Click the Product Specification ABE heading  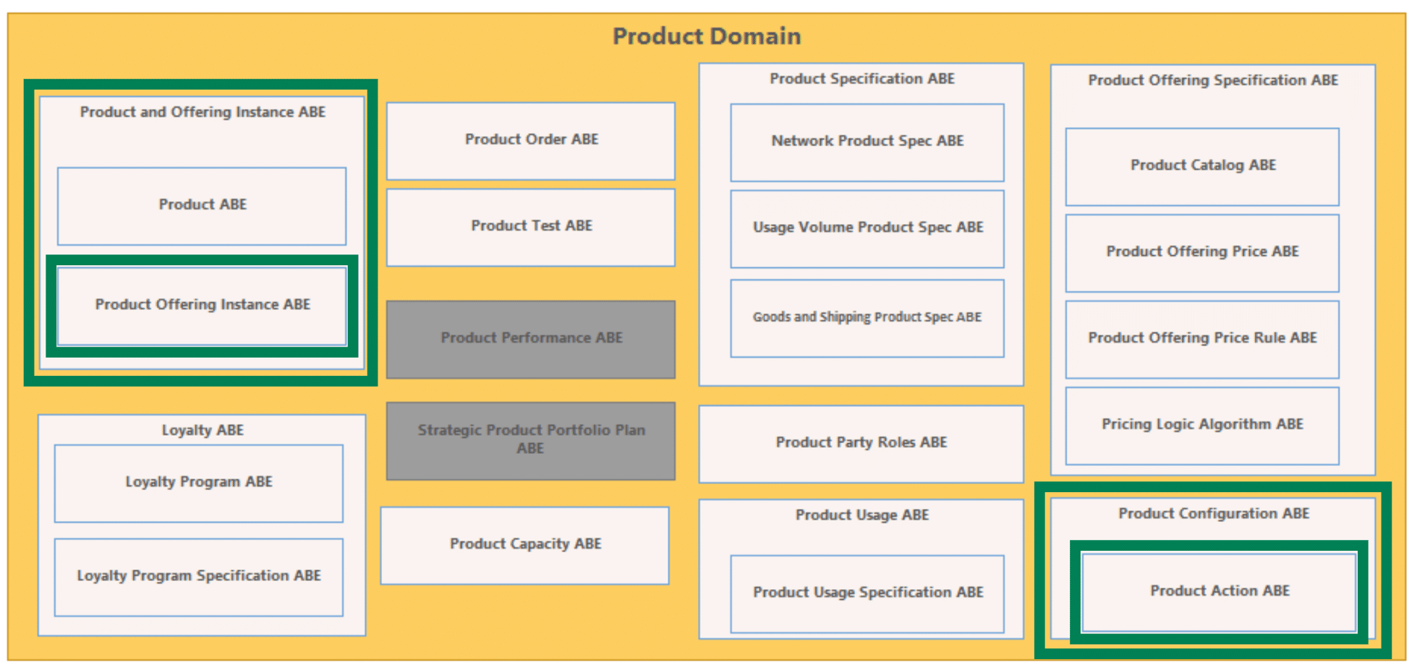coord(862,79)
